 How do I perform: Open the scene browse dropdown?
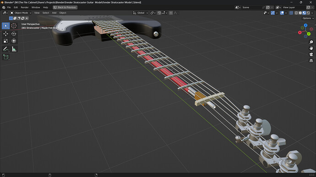[238, 7]
